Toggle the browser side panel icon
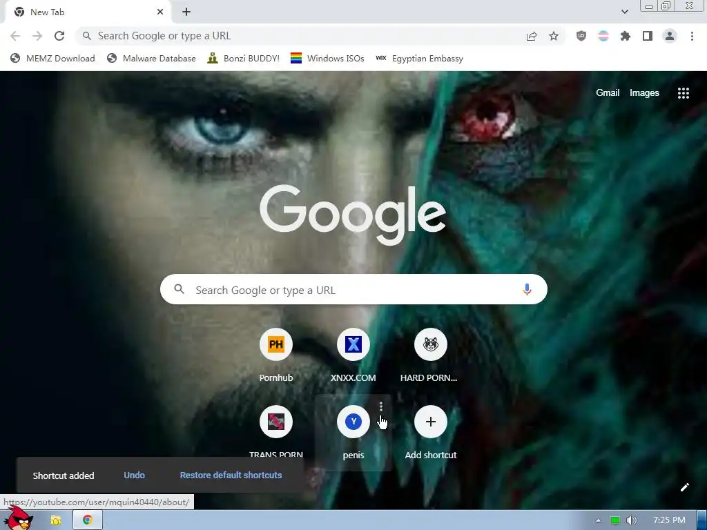This screenshot has width=707, height=530. tap(648, 36)
